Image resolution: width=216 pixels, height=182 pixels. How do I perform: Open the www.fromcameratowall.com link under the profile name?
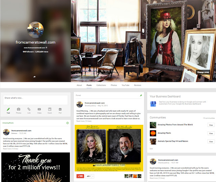[x=34, y=48]
